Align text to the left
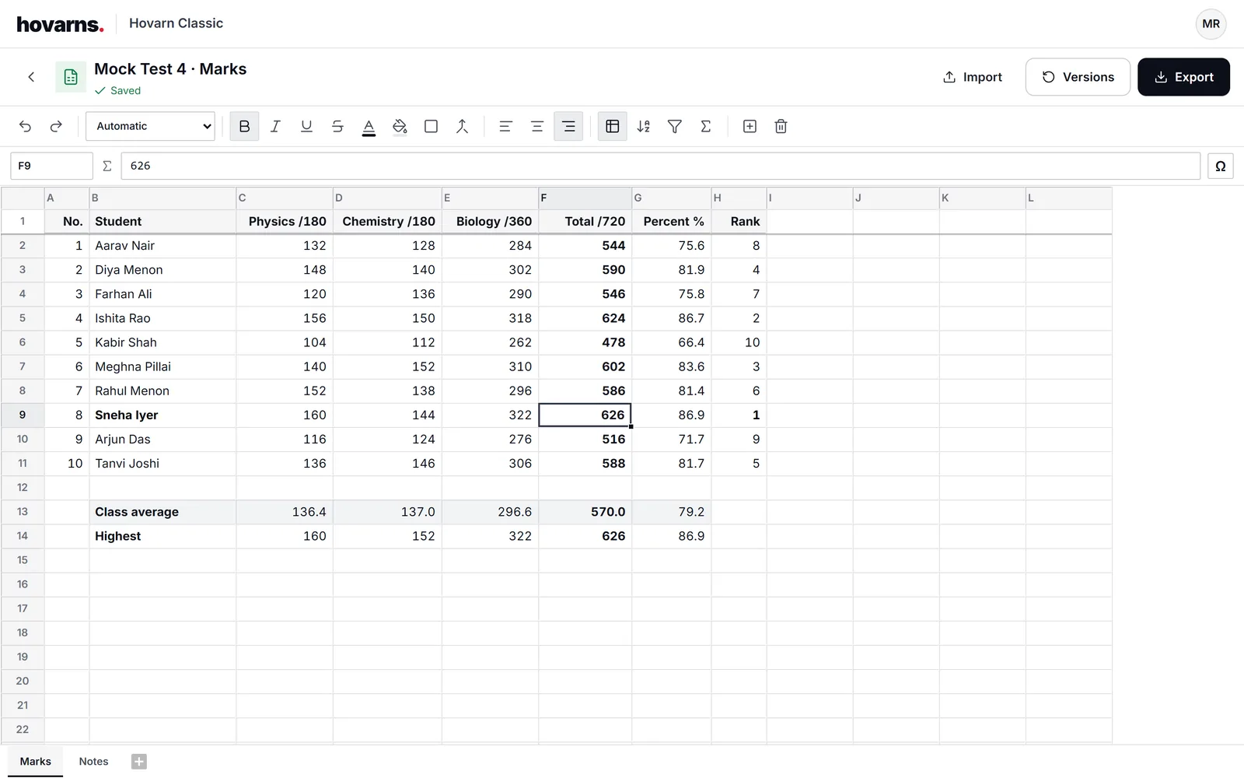This screenshot has height=778, width=1244. [x=505, y=126]
